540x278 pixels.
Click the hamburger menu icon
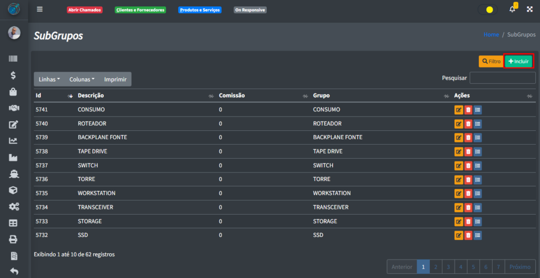(x=40, y=9)
